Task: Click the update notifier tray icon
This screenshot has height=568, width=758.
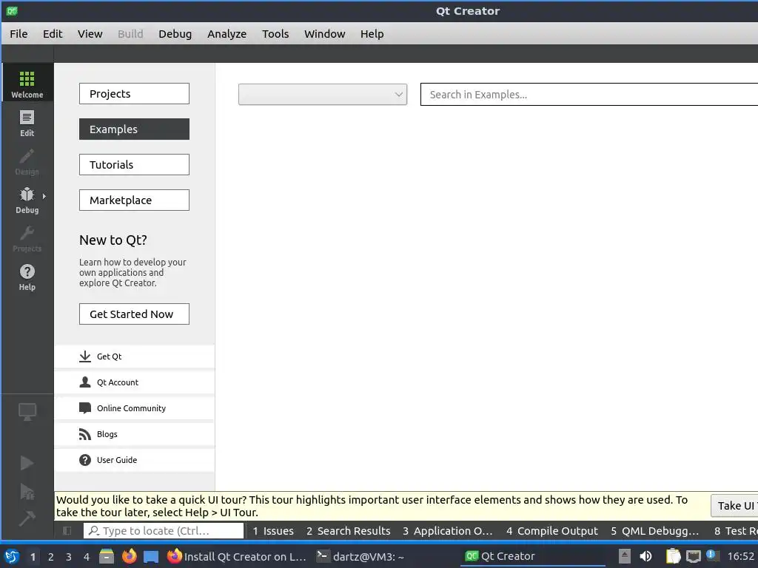Action: (711, 555)
